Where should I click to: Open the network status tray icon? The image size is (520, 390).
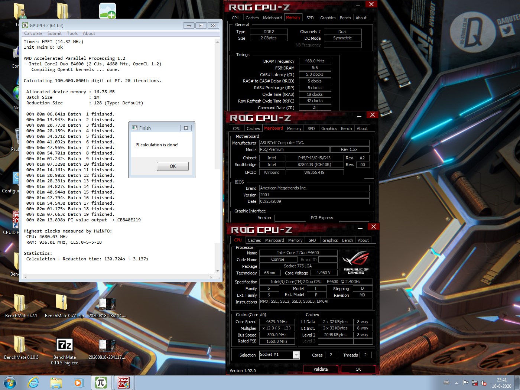475,383
